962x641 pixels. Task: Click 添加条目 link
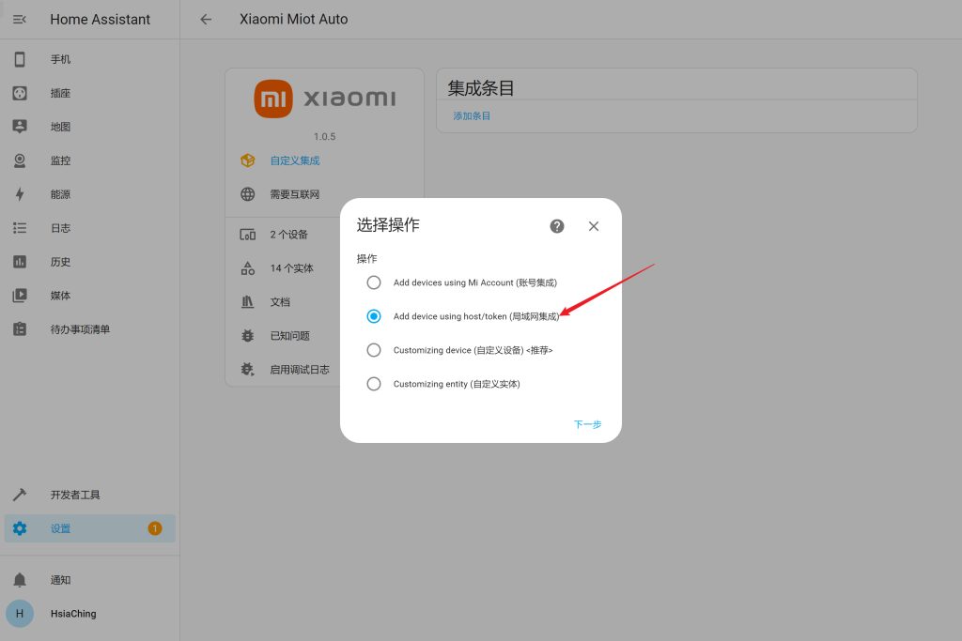[x=472, y=115]
